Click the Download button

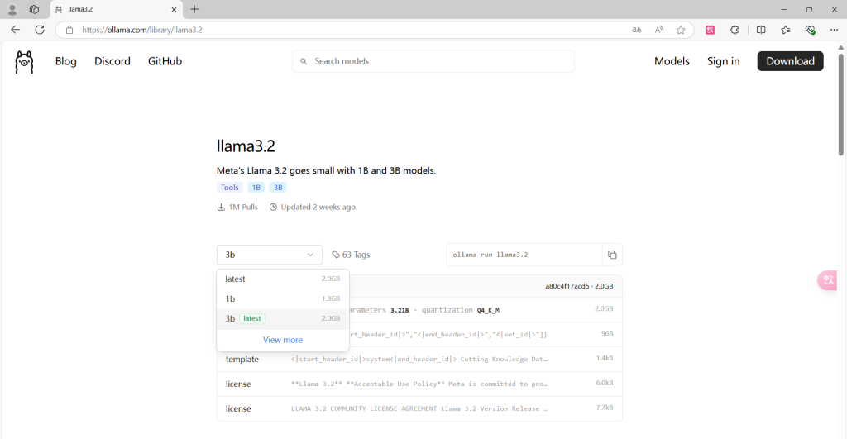(790, 61)
